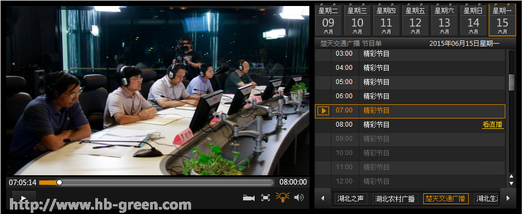
Task: Select the 楚天交通广播 channel
Action: [446, 199]
